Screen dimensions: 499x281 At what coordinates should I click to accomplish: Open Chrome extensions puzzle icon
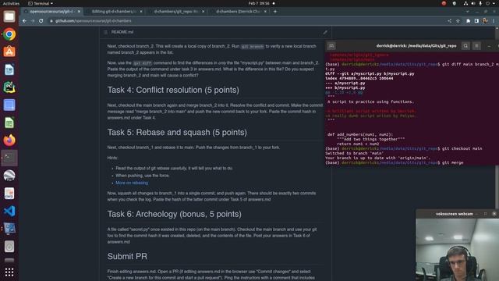point(468,21)
